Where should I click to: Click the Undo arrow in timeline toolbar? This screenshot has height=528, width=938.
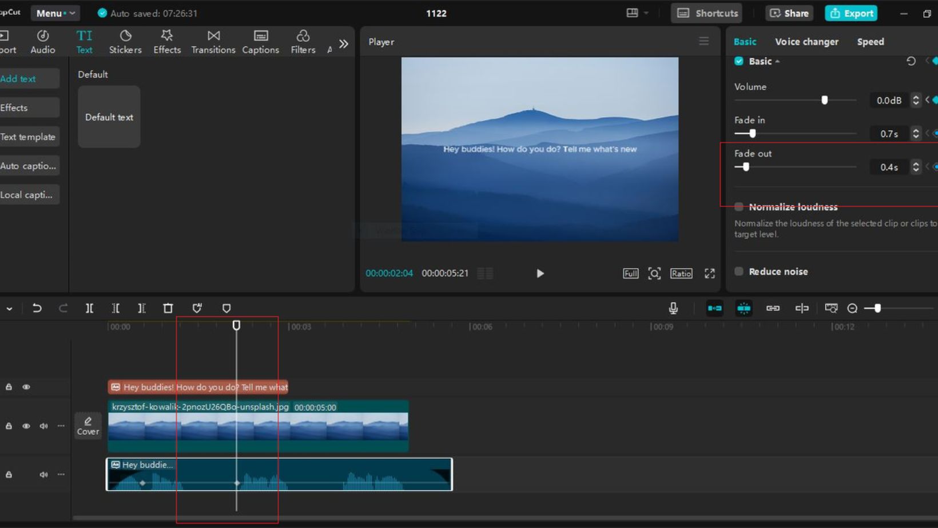37,308
